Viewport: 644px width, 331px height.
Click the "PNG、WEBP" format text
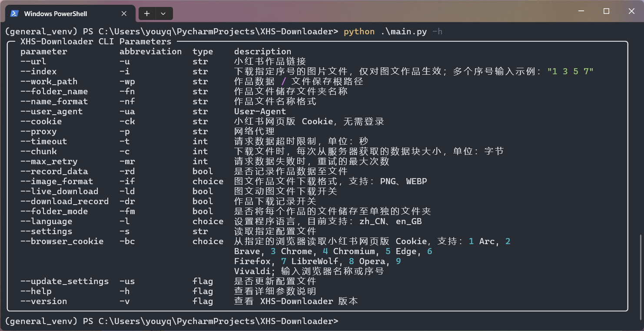[x=404, y=181]
